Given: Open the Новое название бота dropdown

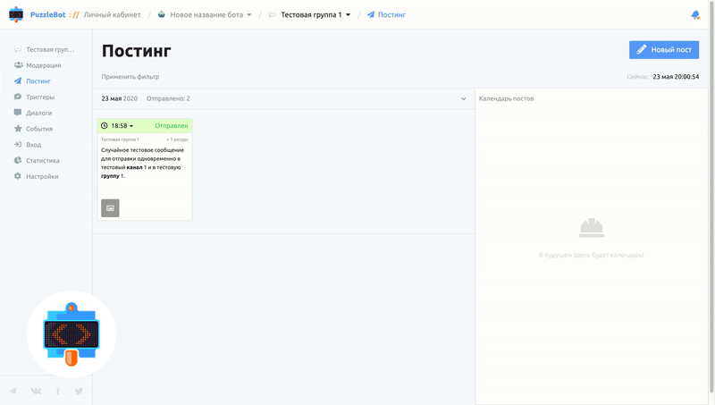Looking at the screenshot, I should 211,14.
